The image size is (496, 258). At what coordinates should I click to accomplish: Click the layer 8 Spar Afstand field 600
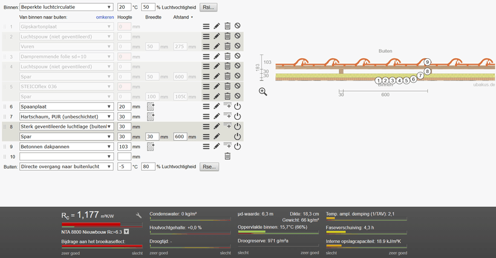[x=180, y=137]
